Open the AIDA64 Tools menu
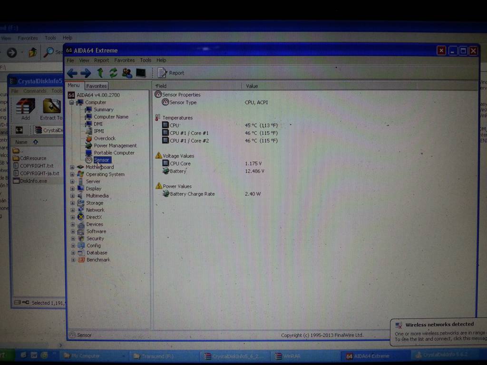The width and height of the screenshot is (487, 365). (x=146, y=60)
